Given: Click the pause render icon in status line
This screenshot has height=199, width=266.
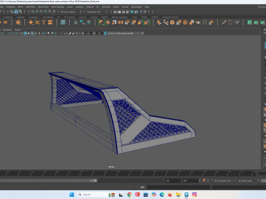Looking at the screenshot, I should tap(145, 12).
